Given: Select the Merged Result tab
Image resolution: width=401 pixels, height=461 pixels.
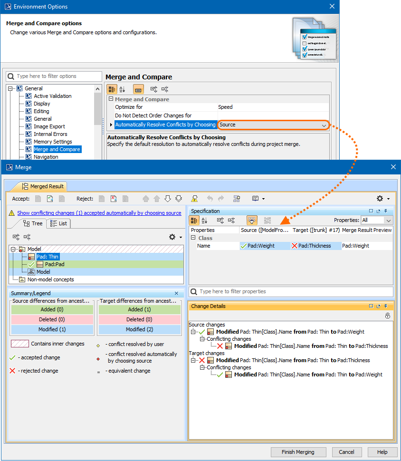Looking at the screenshot, I should click(44, 187).
